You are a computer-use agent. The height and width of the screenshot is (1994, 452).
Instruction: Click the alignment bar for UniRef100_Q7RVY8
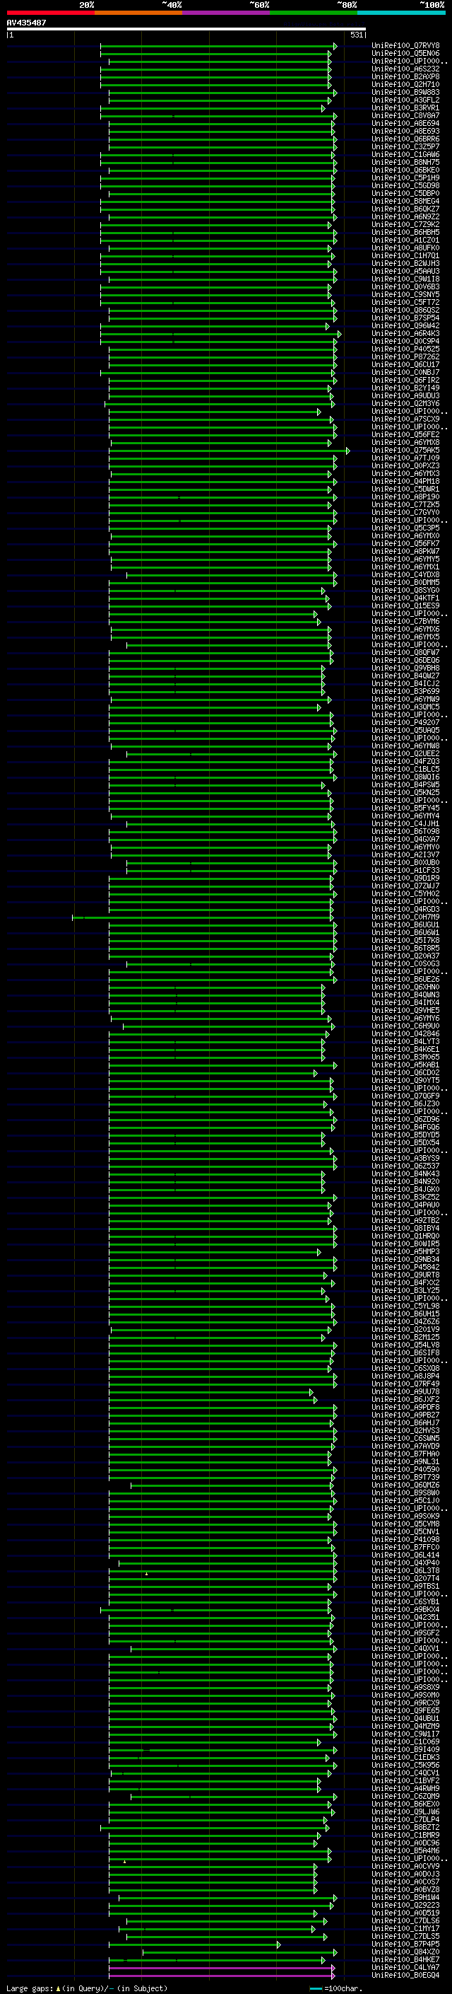click(x=219, y=47)
